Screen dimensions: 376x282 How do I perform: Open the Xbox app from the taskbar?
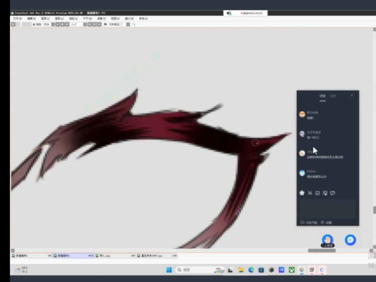(292, 270)
